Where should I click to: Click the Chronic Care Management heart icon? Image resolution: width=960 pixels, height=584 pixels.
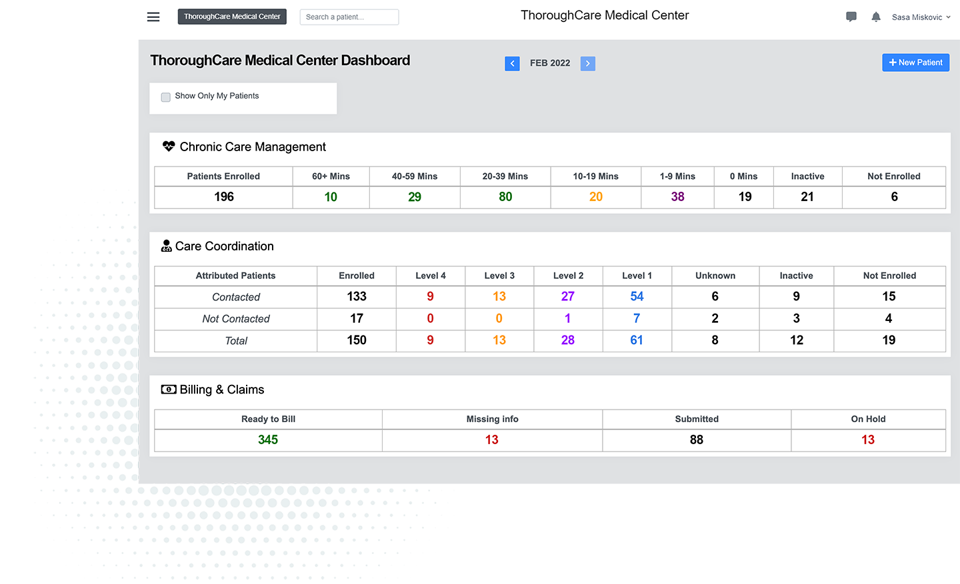(169, 146)
